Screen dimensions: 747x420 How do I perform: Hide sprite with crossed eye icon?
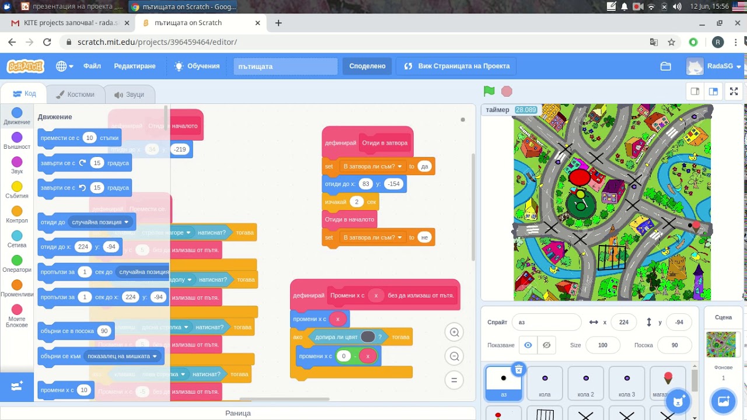[546, 345]
